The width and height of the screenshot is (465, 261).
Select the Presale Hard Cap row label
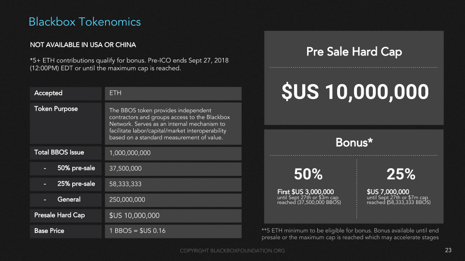[60, 215]
